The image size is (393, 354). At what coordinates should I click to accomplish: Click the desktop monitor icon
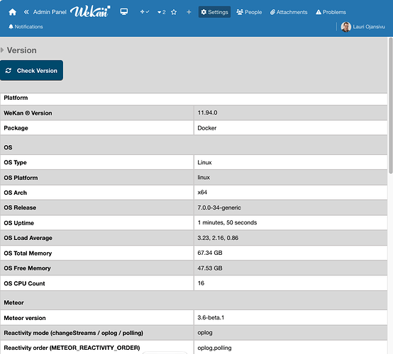[x=124, y=12]
